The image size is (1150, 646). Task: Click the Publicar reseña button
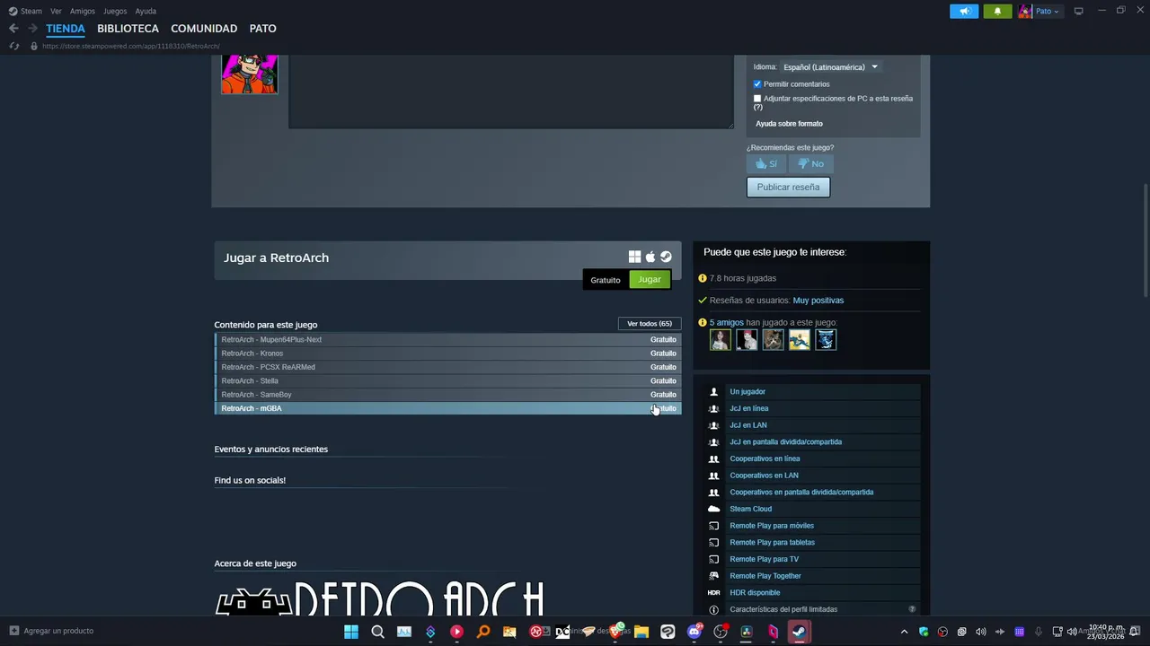point(788,187)
